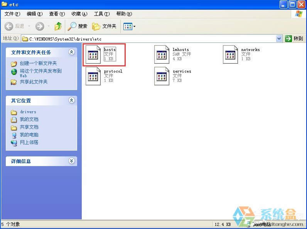This screenshot has height=229, width=307.
Task: Open the 收藏(A) menu
Action: point(79,14)
